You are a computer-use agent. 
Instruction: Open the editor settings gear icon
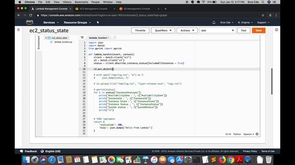pos(257,134)
